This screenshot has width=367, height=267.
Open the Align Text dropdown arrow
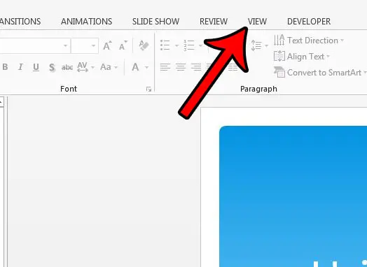pos(328,57)
